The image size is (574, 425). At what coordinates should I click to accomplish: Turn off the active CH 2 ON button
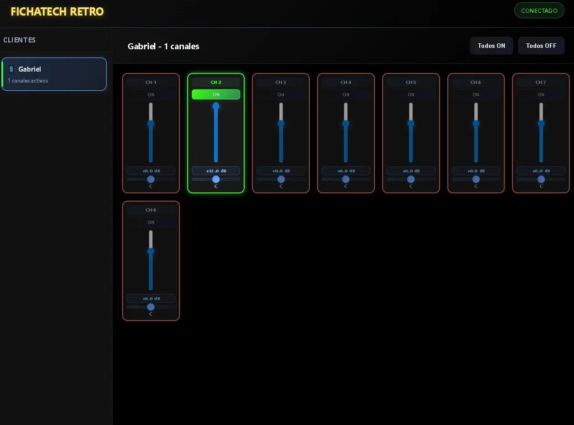point(216,94)
